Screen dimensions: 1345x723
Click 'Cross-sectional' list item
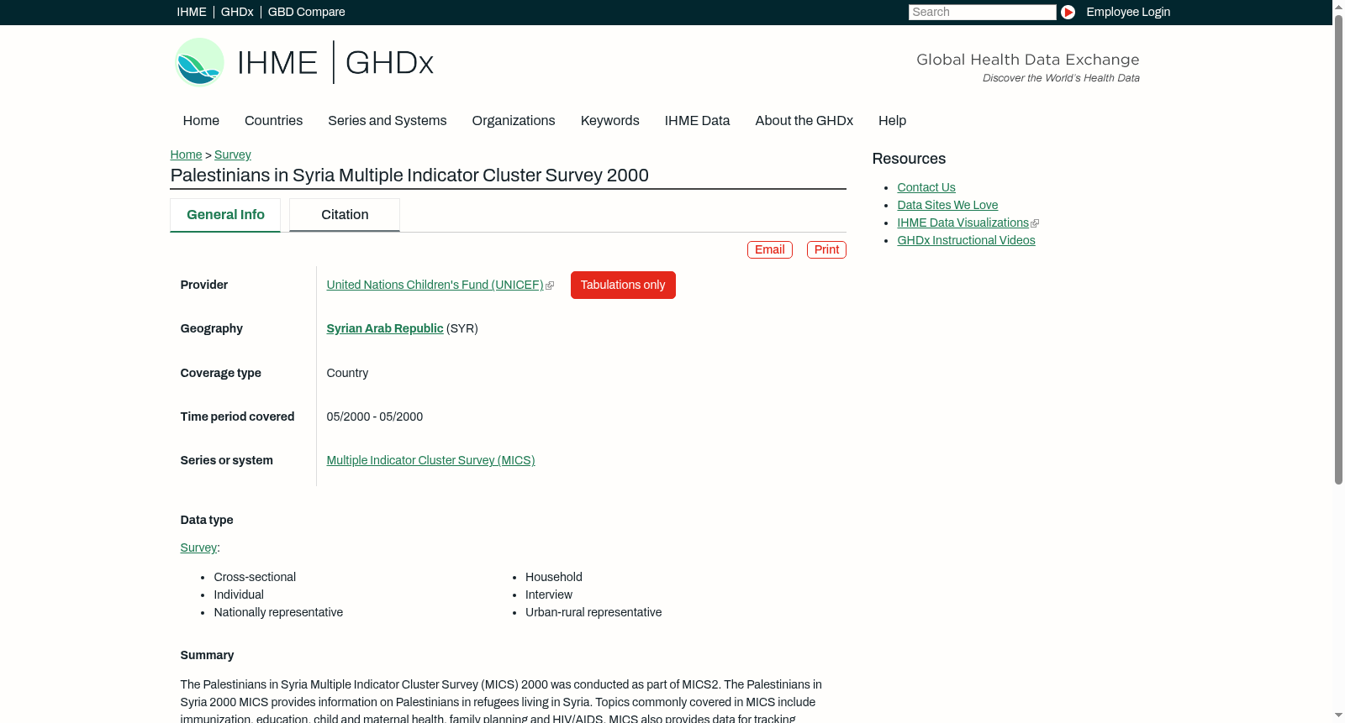pyautogui.click(x=255, y=578)
